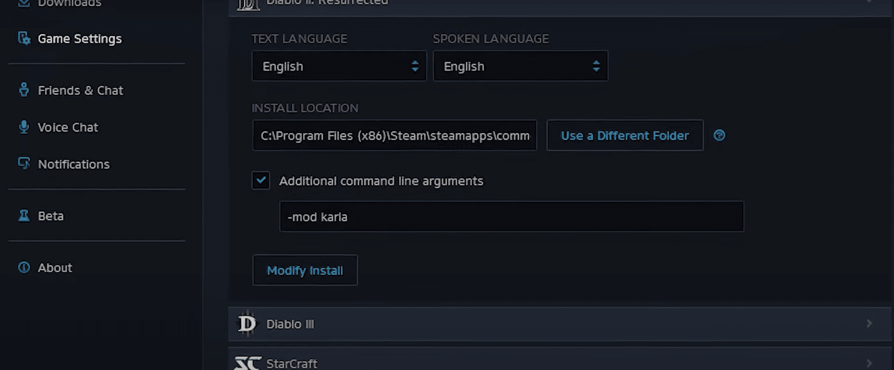Viewport: 894px width, 370px height.
Task: Click the Install Location path field
Action: tap(395, 135)
